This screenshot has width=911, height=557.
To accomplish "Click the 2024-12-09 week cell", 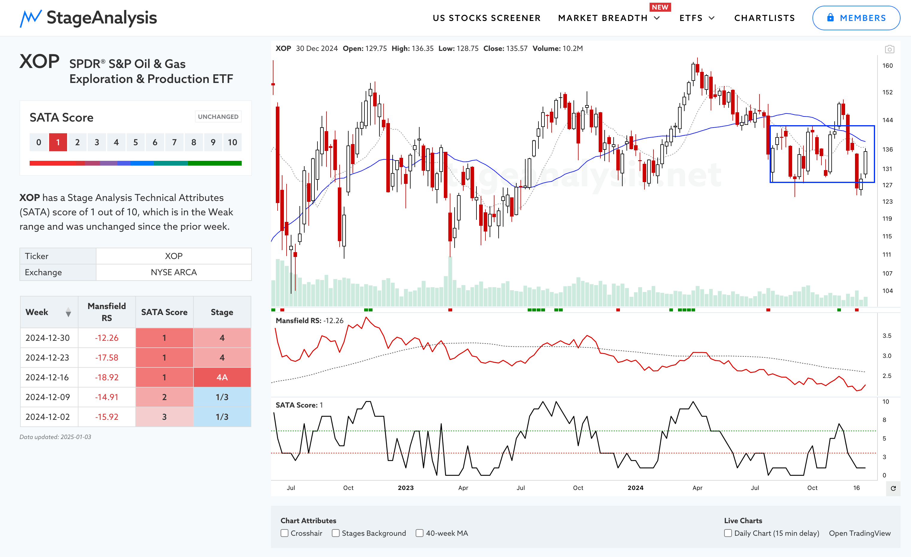I will 49,397.
